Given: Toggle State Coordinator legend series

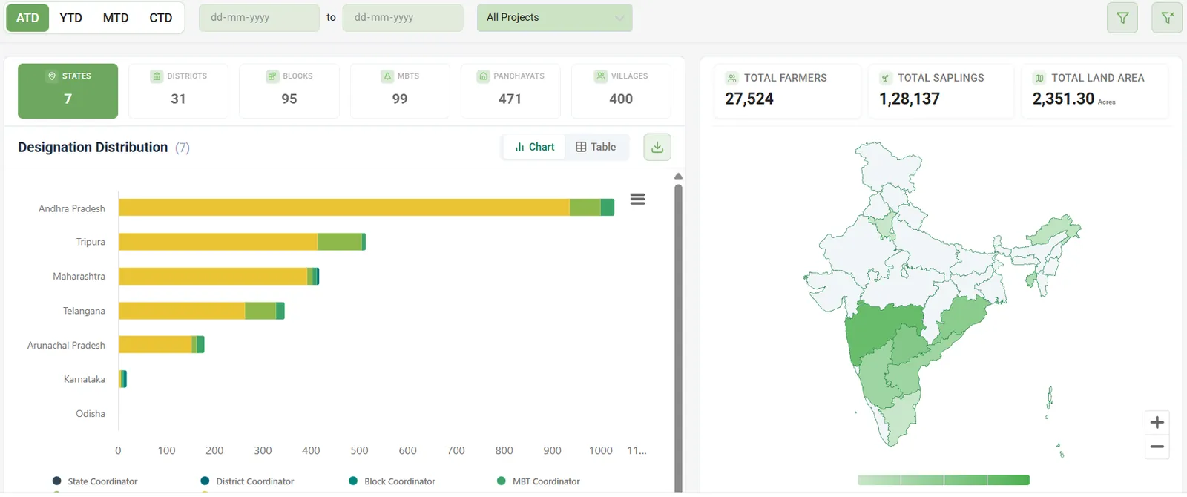Looking at the screenshot, I should (x=95, y=481).
